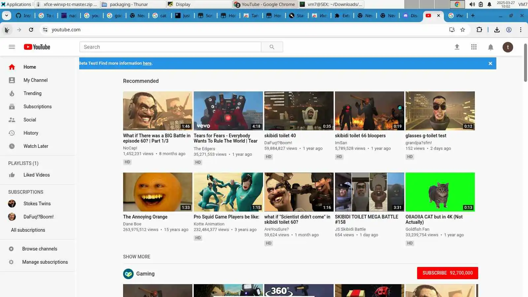Open 'SKIBIDI TOILET MEGA BATTLE #158' title
The image size is (528, 297).
click(x=367, y=219)
